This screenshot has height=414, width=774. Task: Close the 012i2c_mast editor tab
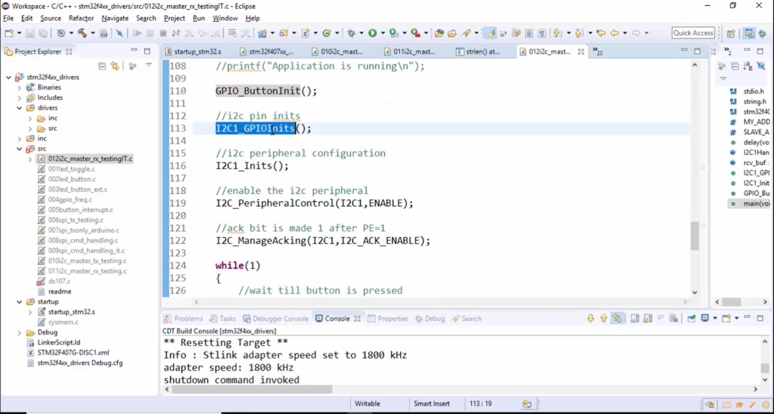click(580, 52)
